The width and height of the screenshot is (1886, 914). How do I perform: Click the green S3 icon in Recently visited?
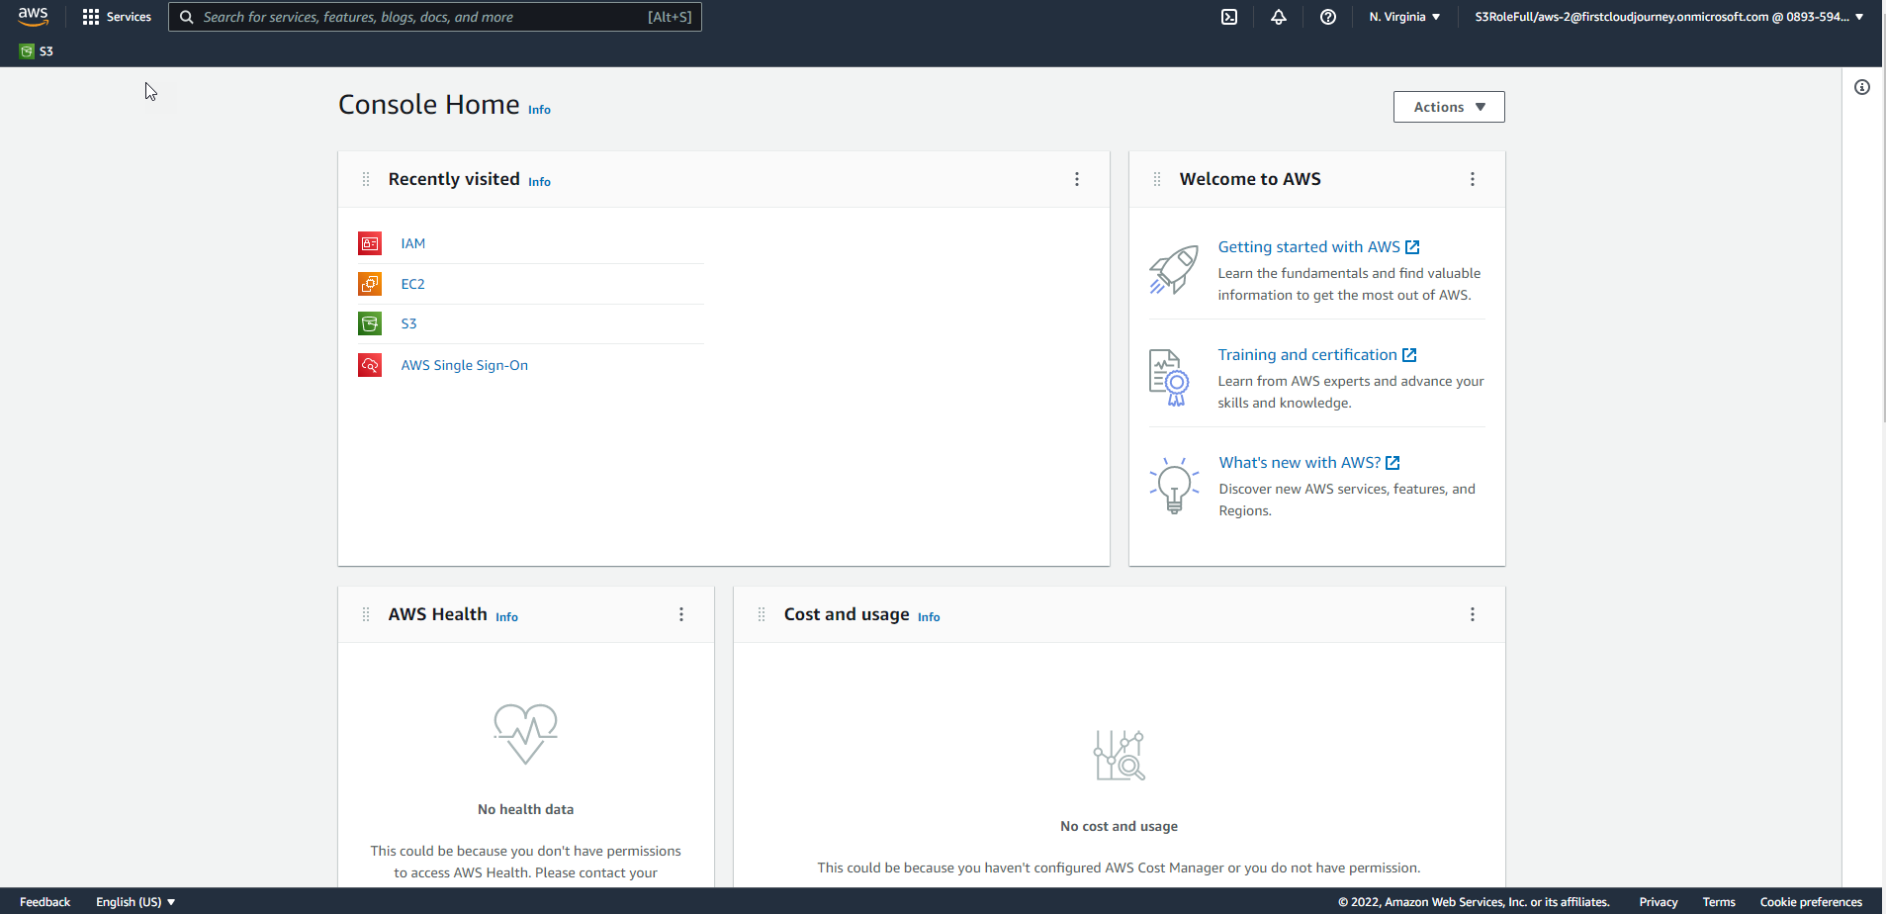(x=370, y=323)
